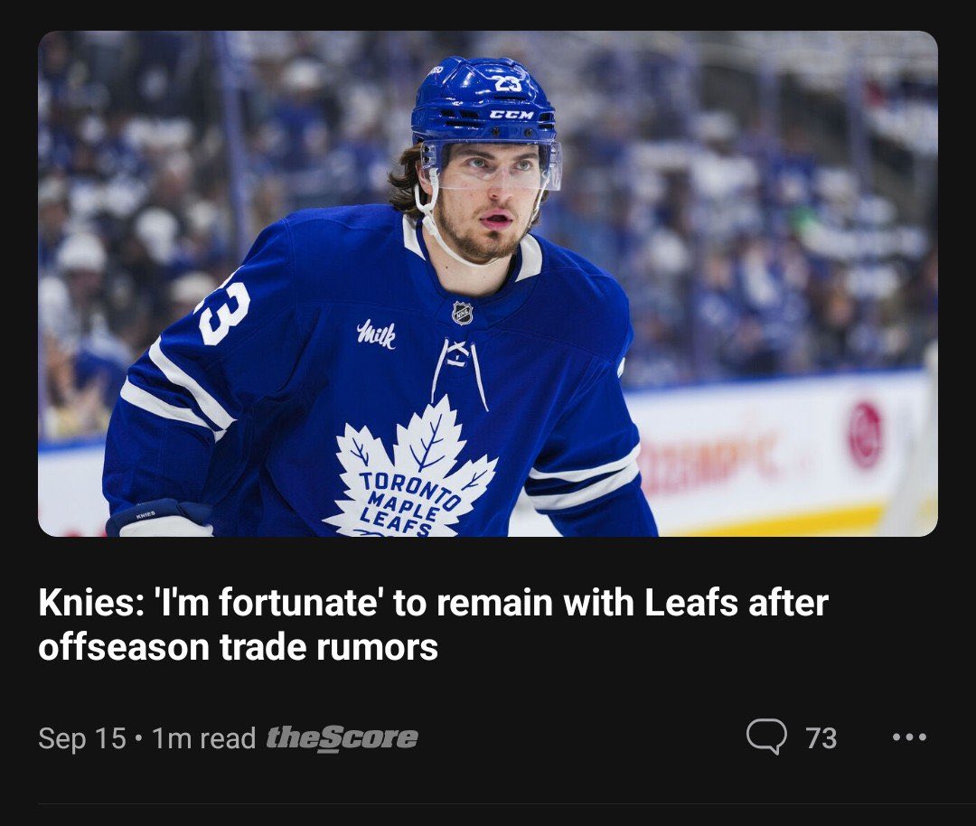
Task: Tap the comment count 73
Action: pos(821,738)
